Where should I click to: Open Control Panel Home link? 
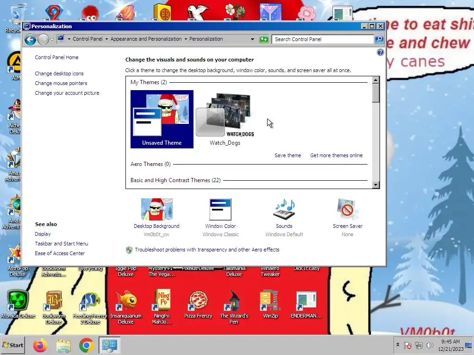pyautogui.click(x=56, y=57)
